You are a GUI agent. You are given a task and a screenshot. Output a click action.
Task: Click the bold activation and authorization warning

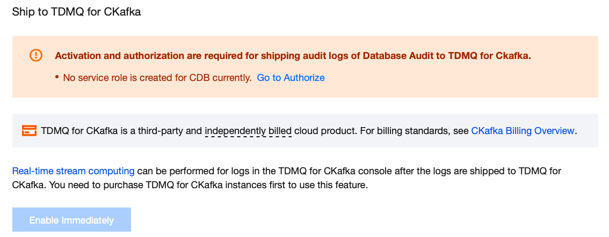293,56
